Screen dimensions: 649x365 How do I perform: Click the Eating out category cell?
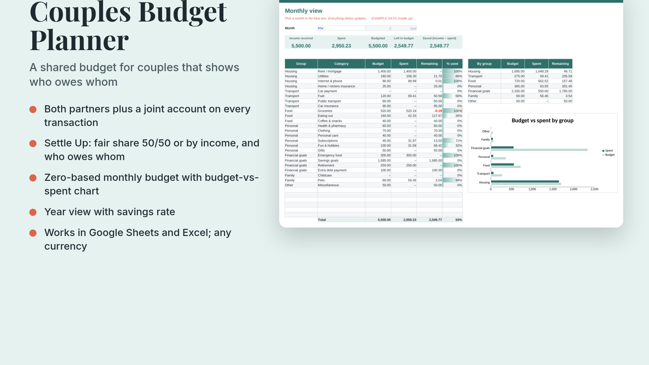pyautogui.click(x=341, y=116)
